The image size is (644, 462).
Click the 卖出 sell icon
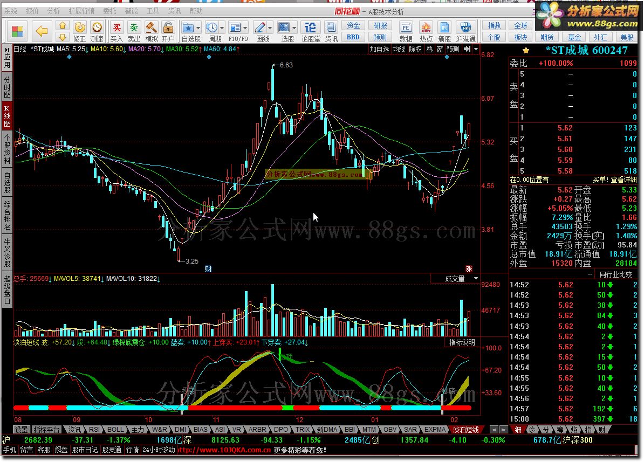[x=134, y=32]
